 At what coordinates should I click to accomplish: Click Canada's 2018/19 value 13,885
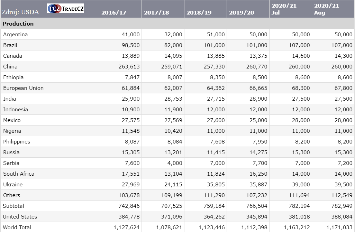[215, 56]
